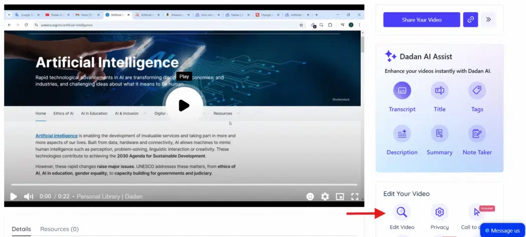Open the Message us chat button
The width and height of the screenshot is (526, 237).
(502, 230)
